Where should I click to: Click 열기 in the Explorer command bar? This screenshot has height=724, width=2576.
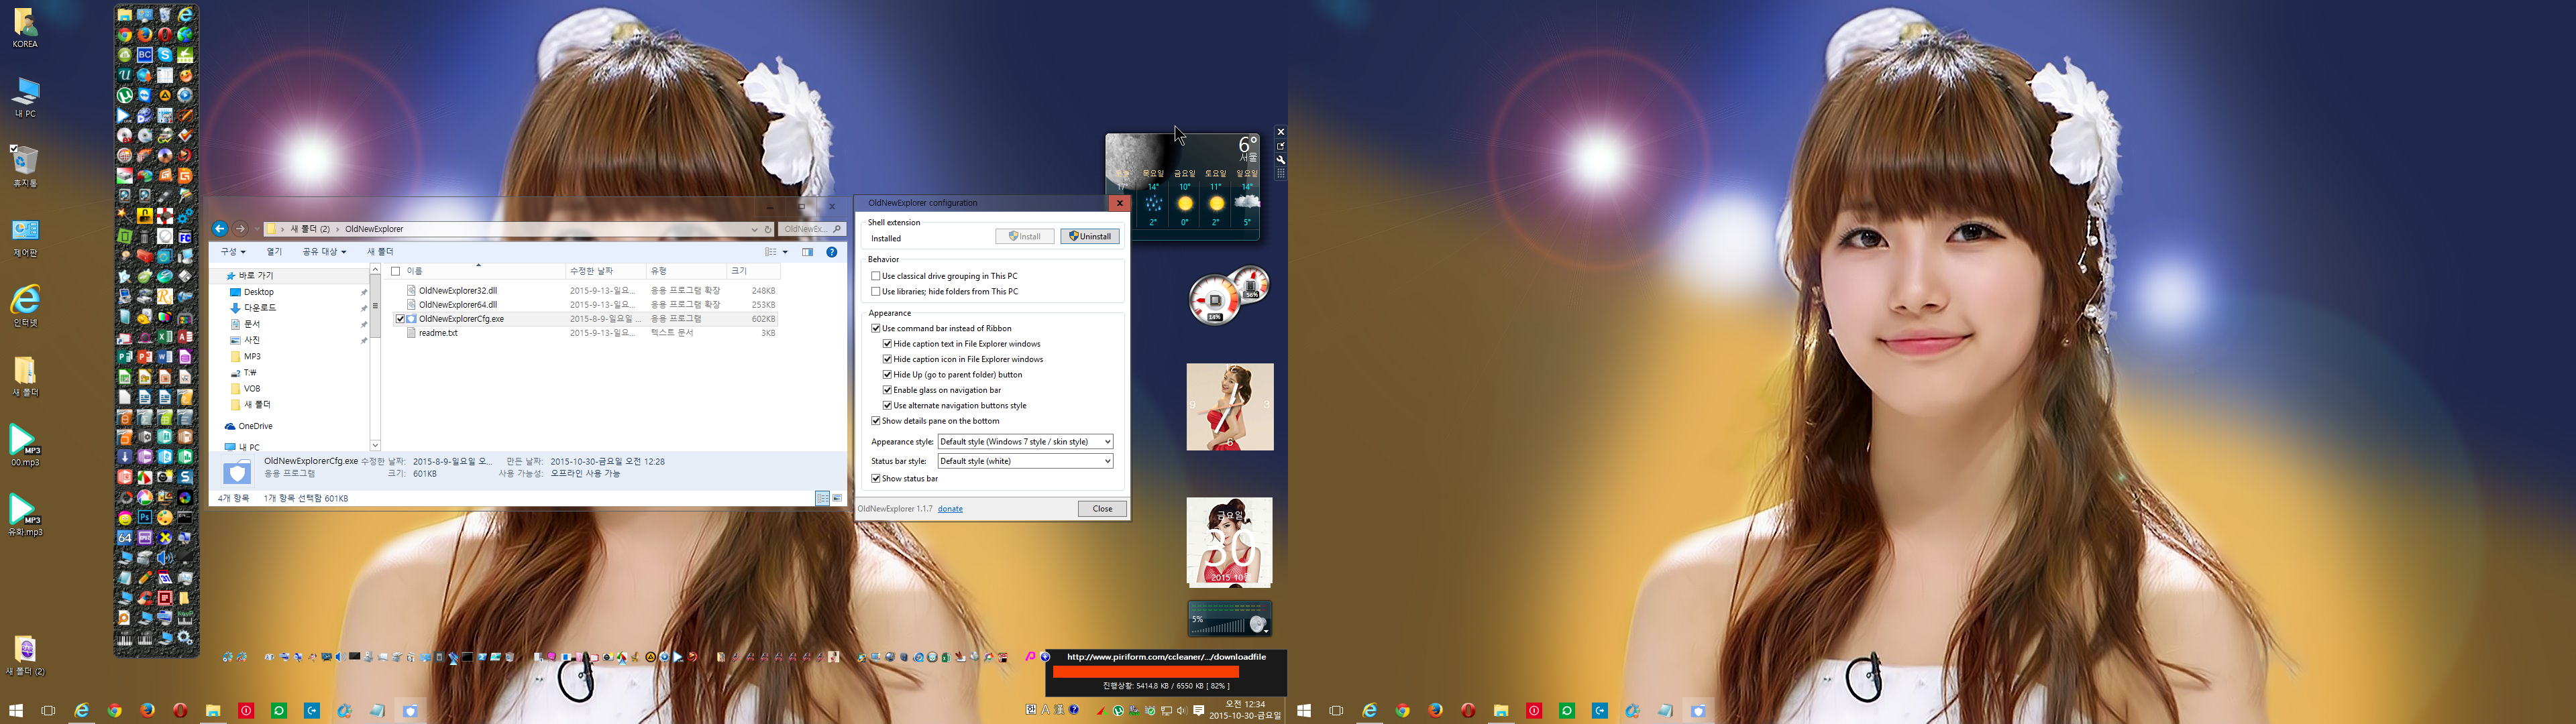coord(274,252)
